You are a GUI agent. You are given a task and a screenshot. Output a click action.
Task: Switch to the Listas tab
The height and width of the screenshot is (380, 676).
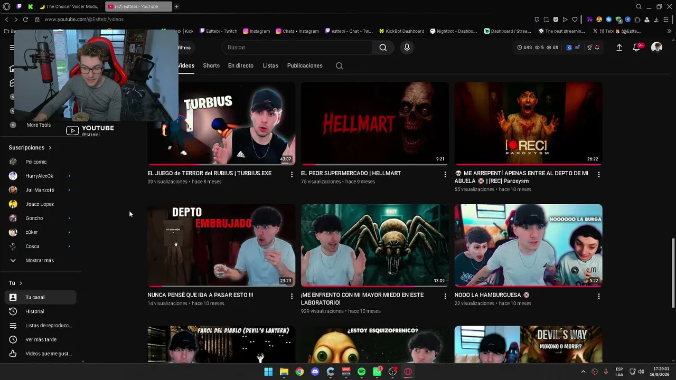(270, 66)
